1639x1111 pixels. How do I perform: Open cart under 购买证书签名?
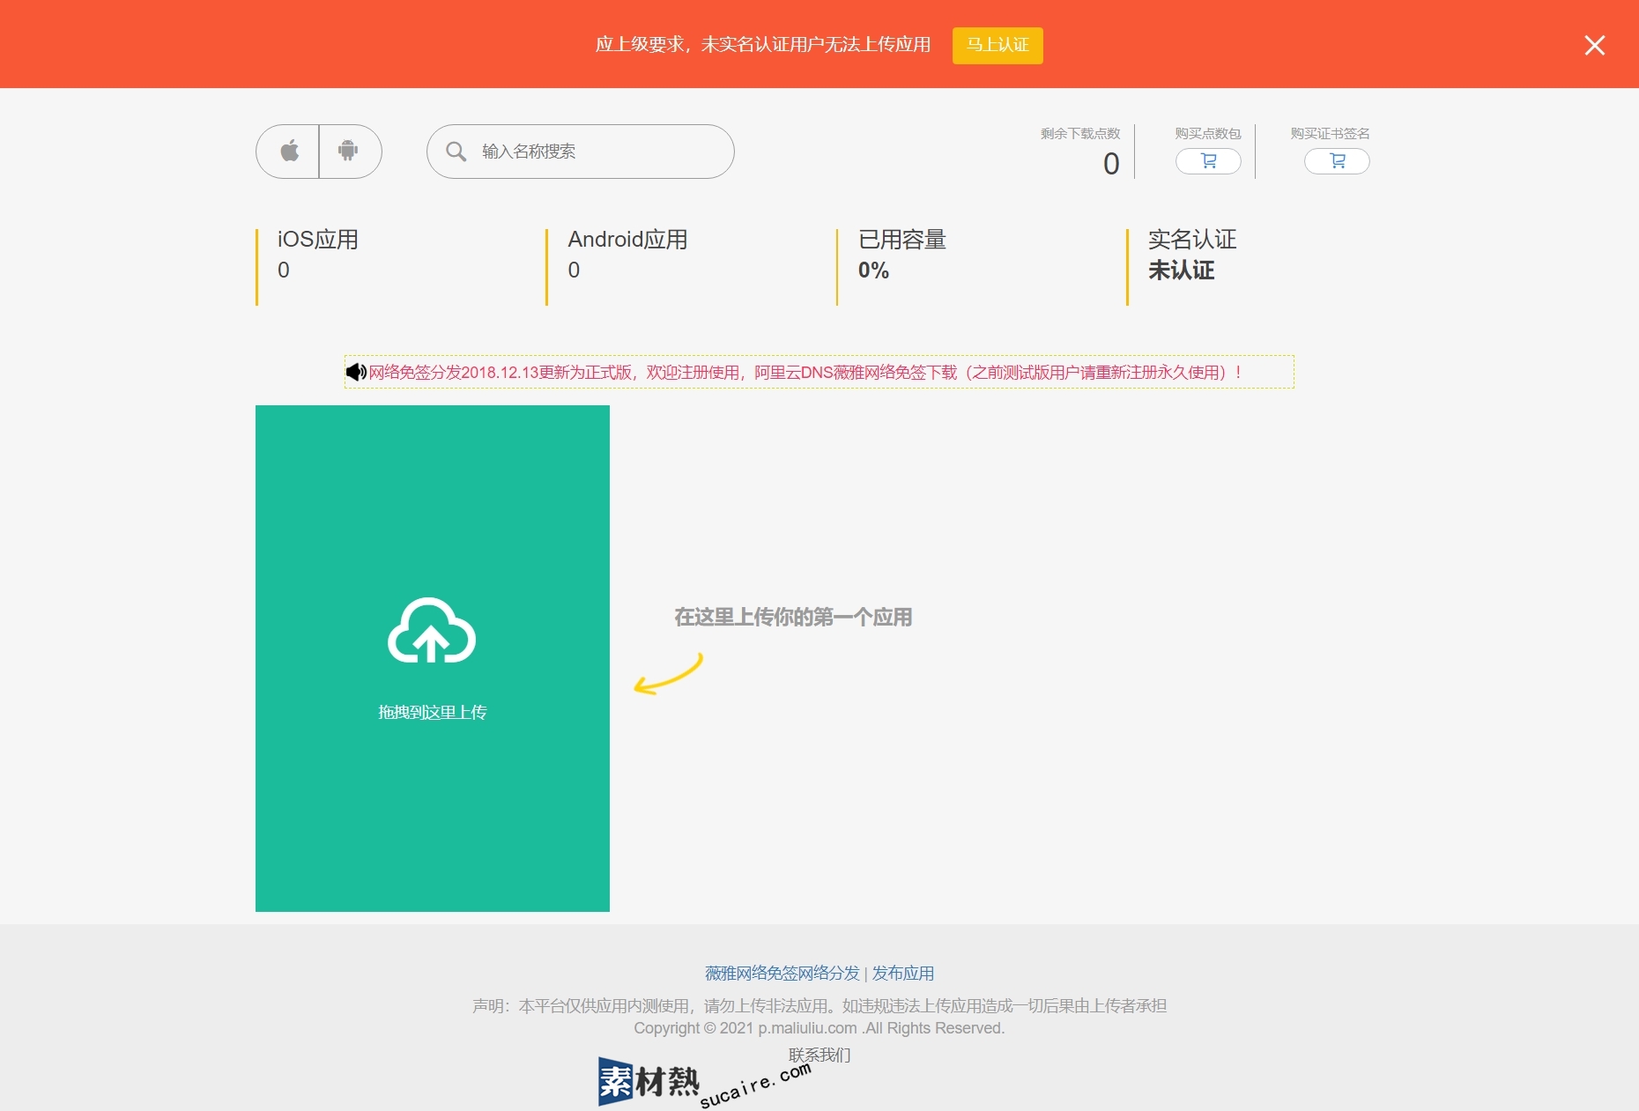tap(1337, 161)
